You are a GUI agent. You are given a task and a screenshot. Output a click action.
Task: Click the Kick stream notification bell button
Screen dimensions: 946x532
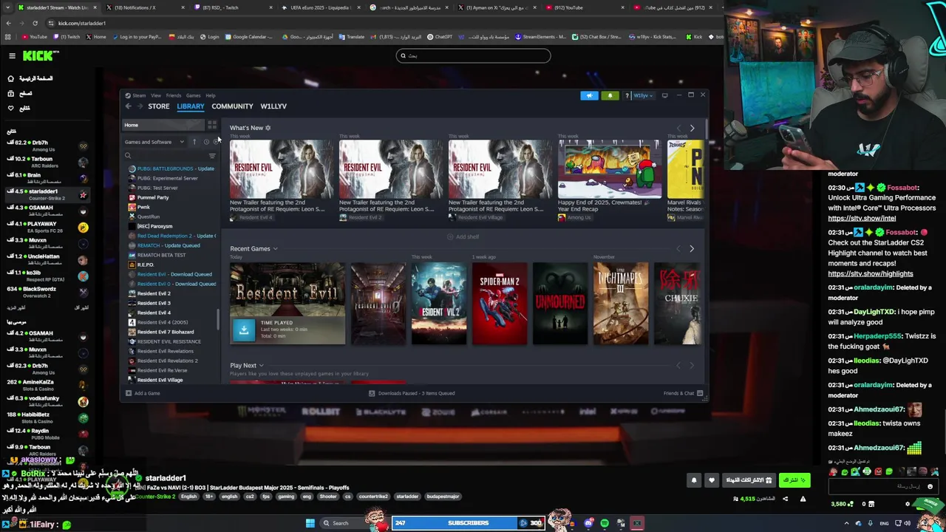[694, 480]
